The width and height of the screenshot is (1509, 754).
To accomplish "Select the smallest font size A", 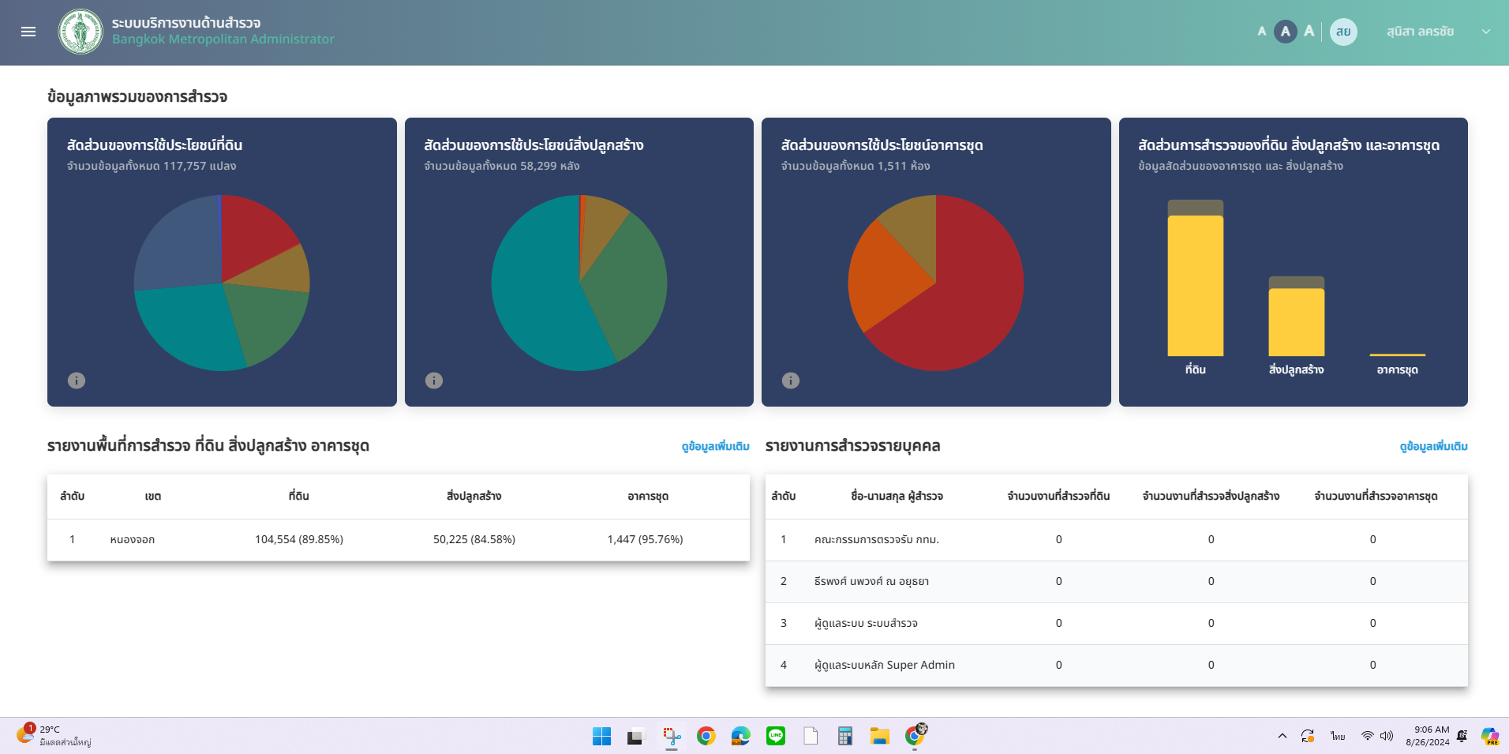I will pos(1261,32).
